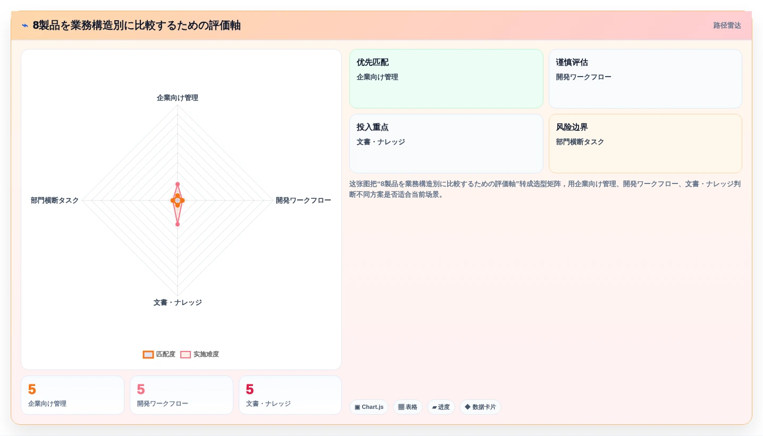Select the 优先匹配 quadrant card
This screenshot has width=763, height=436.
446,79
